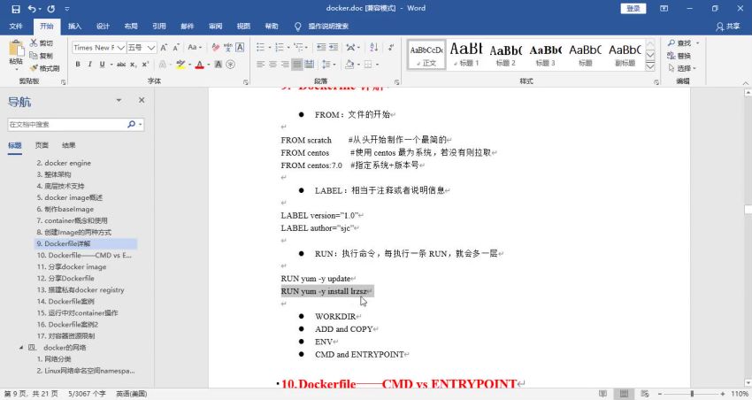Click the login button in title bar
The height and width of the screenshot is (400, 752).
point(633,8)
